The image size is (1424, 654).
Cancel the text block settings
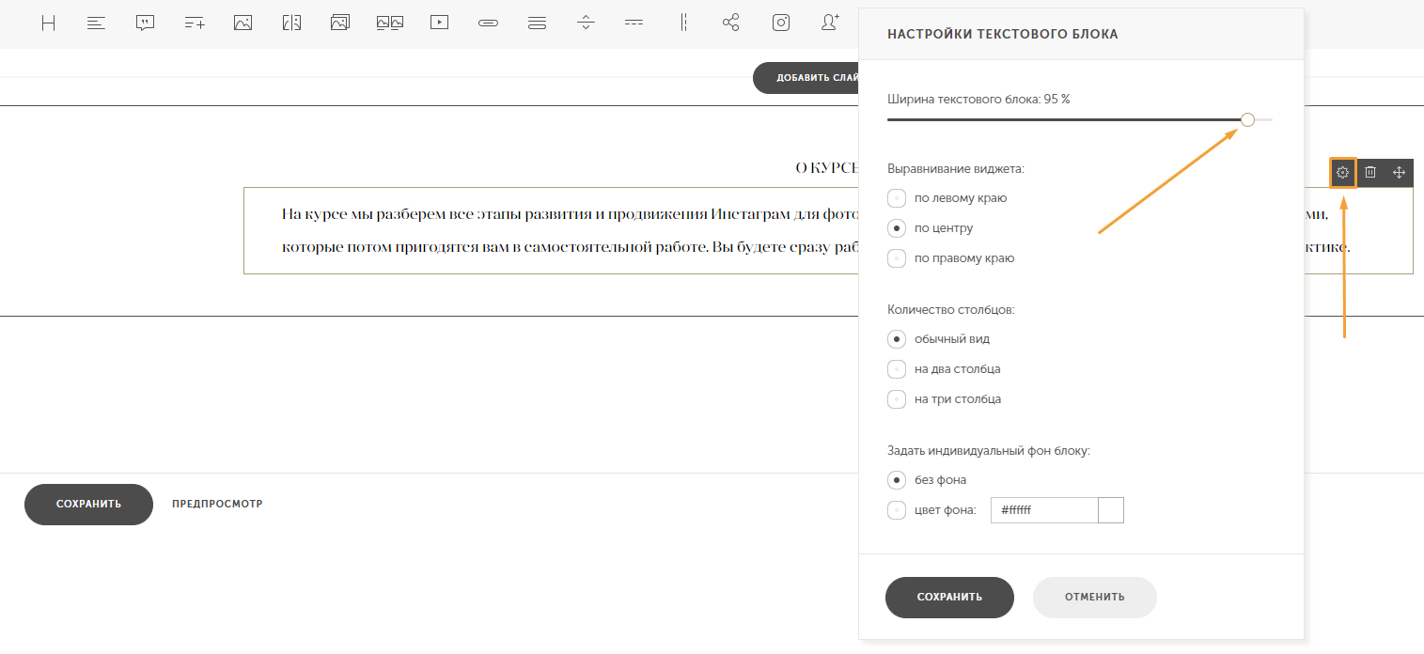1095,598
